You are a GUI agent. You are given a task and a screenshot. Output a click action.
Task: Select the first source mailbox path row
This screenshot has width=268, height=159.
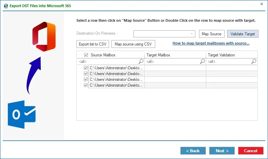pos(117,68)
